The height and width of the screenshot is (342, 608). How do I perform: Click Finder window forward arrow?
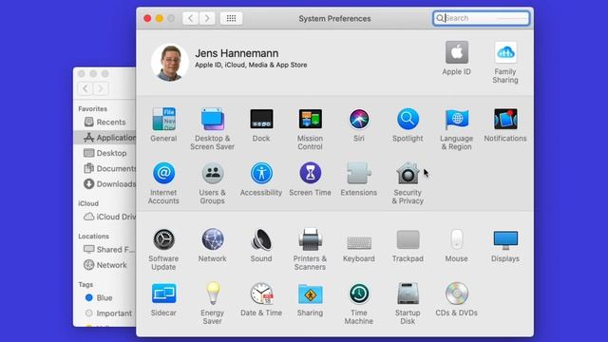[101, 88]
